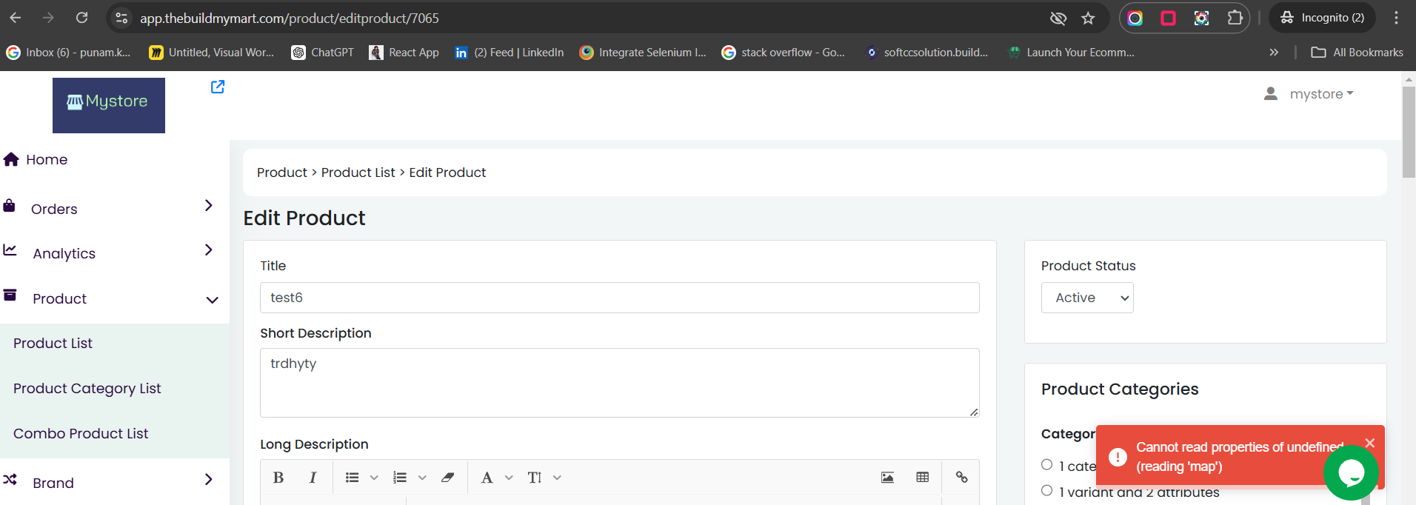Insert table in long description editor
The image size is (1416, 505).
point(923,478)
